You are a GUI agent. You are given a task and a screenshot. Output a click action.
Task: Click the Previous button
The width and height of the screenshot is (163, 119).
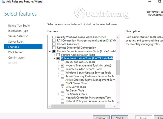[101, 117]
